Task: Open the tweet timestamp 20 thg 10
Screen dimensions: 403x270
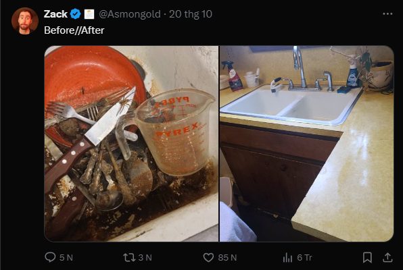Action: (191, 14)
